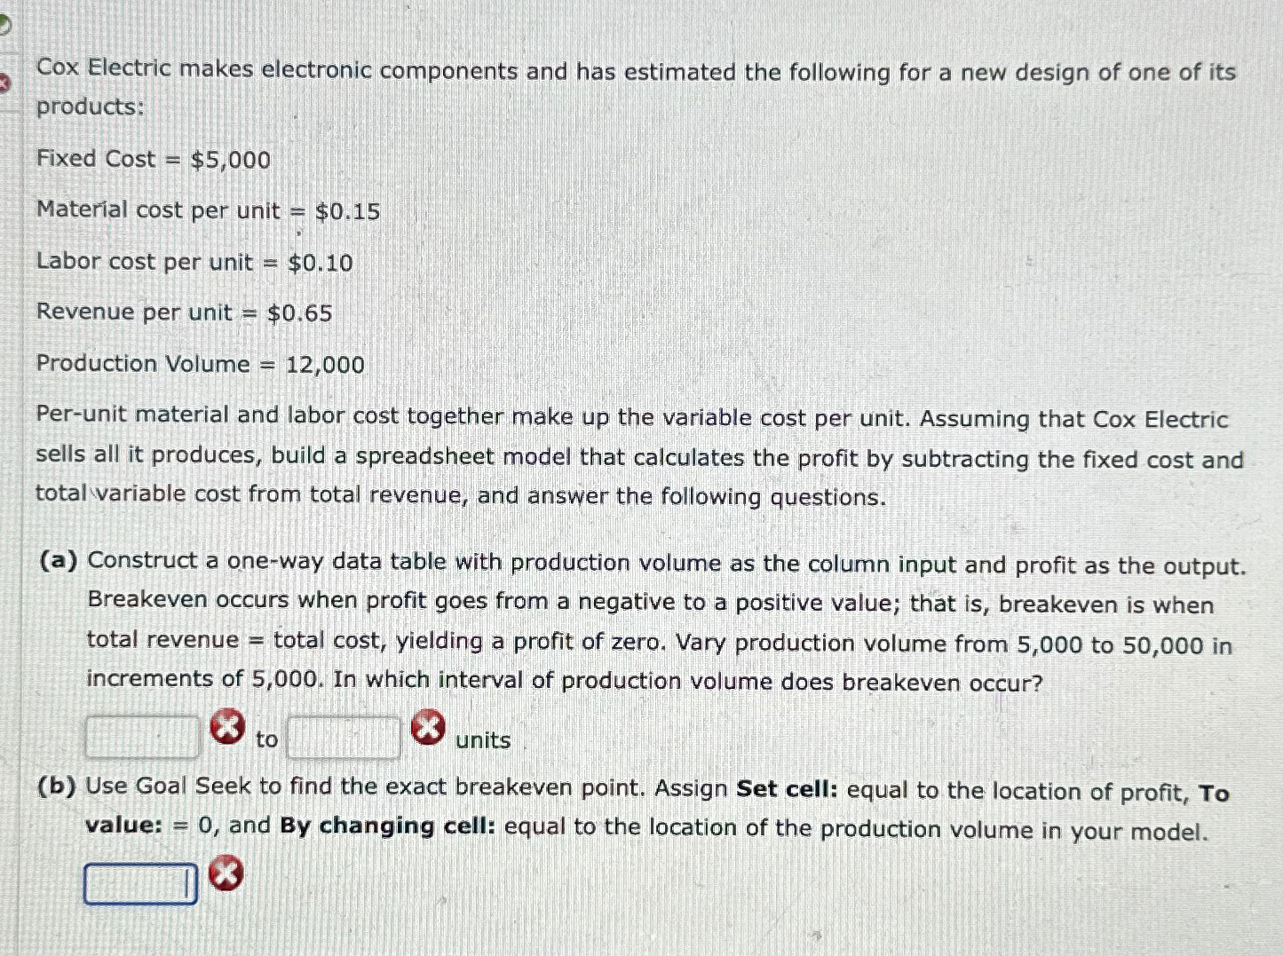Click the grading icon below By changing cell text

pos(225,874)
